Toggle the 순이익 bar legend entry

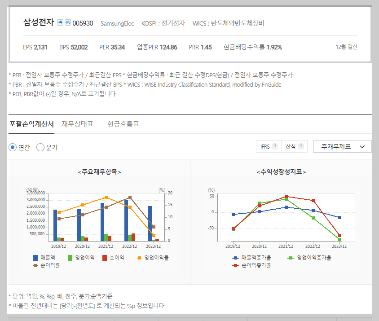pos(113,258)
